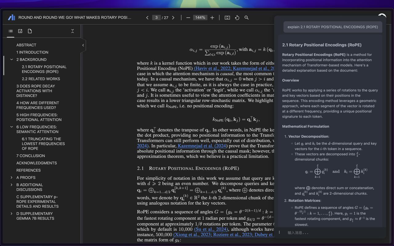Screen dimensions: 394x246
Task: Switch to the annotations sidebar tab
Action: point(20,31)
